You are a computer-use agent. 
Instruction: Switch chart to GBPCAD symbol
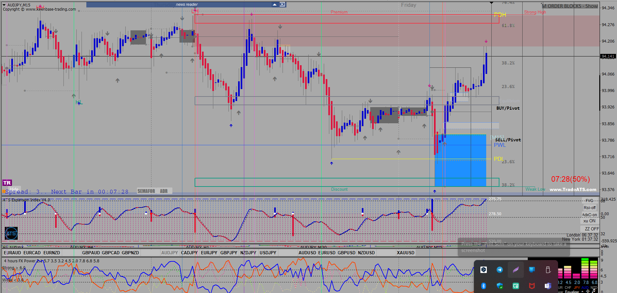(x=111, y=253)
